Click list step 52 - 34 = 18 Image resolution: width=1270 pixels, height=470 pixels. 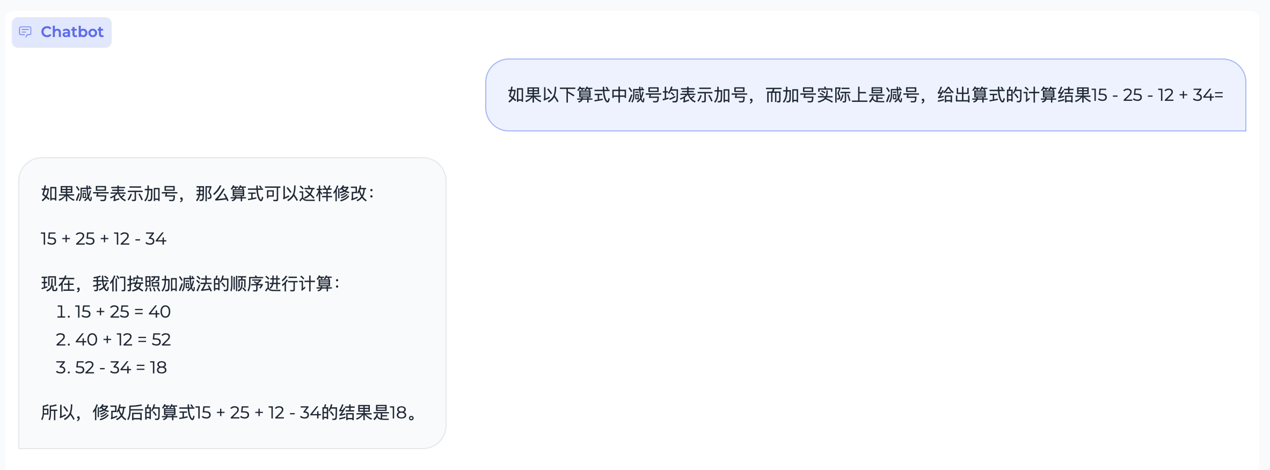[x=121, y=368]
